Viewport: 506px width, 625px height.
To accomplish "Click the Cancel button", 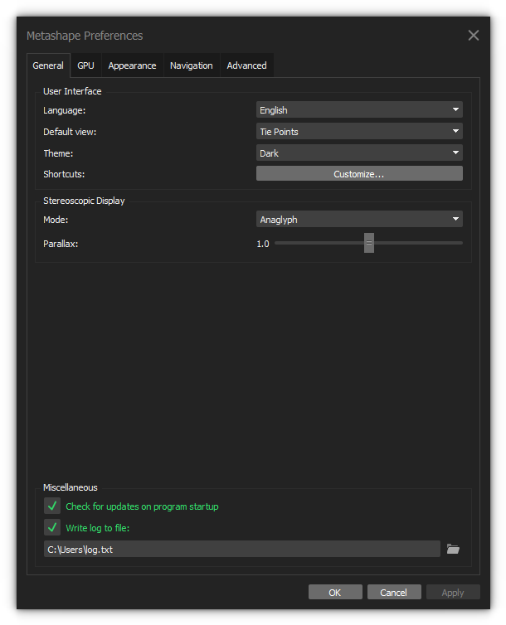I will point(394,593).
